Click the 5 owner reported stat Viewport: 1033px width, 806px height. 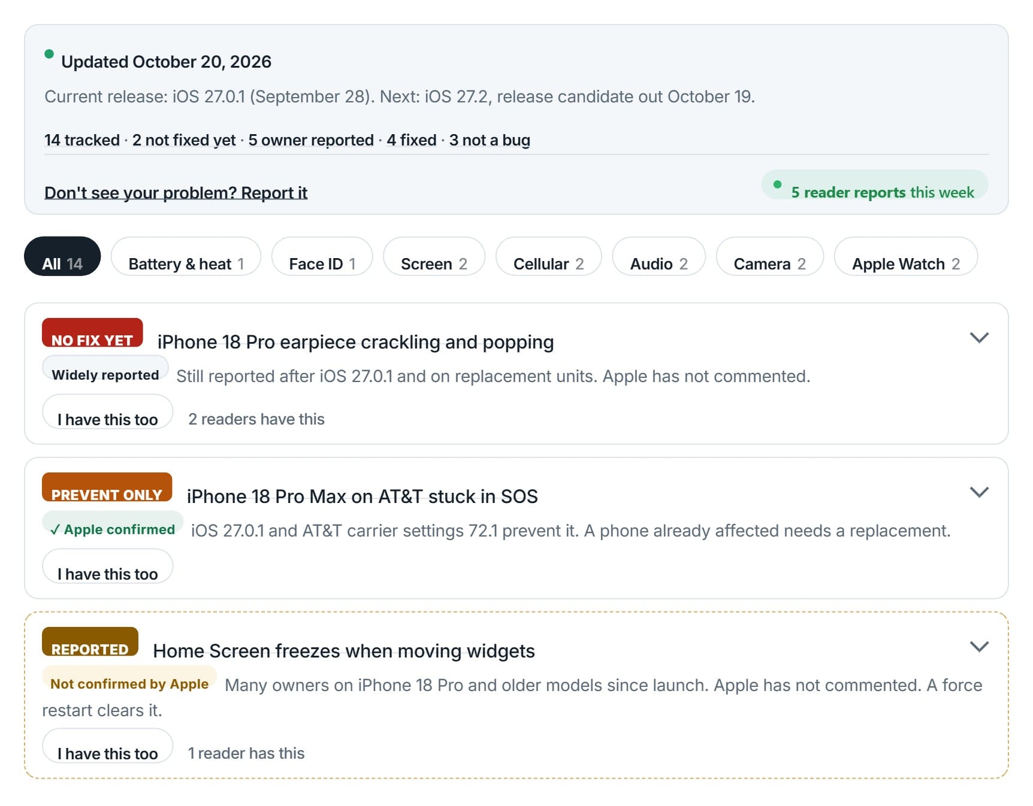click(x=311, y=140)
